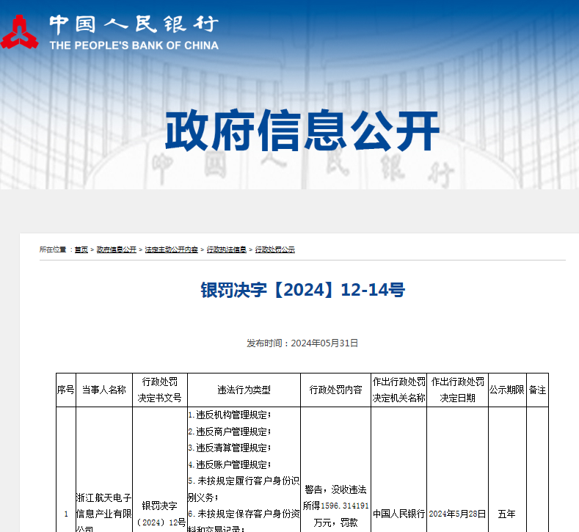
Task: Click the 违法行为类型 column header
Action: point(244,390)
